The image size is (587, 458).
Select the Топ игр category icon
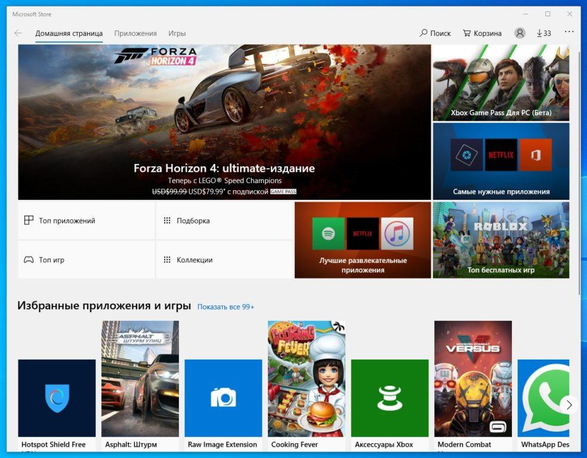[x=29, y=259]
